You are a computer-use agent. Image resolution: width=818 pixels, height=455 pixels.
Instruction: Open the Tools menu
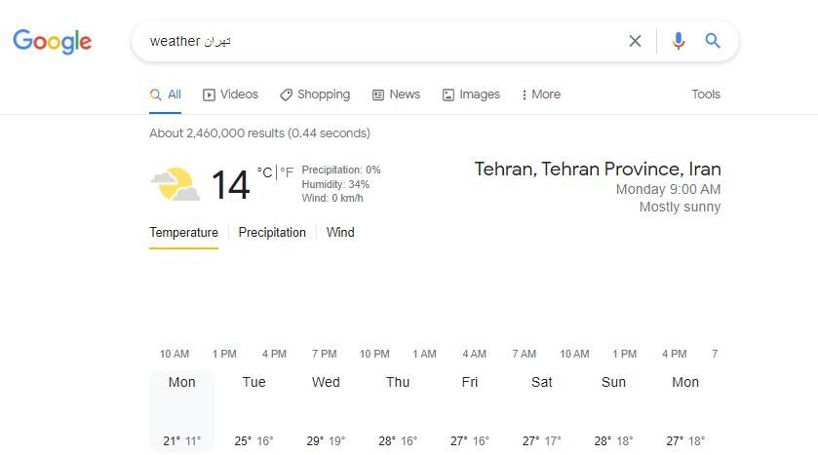(706, 95)
